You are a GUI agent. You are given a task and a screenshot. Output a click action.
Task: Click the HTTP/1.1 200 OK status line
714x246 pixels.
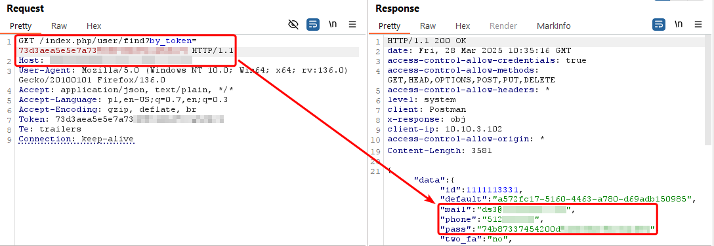[x=427, y=41]
